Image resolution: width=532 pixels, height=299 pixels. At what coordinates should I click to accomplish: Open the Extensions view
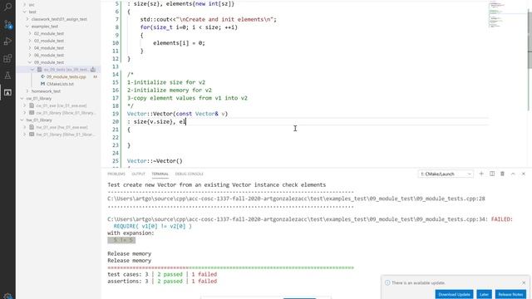click(7, 58)
